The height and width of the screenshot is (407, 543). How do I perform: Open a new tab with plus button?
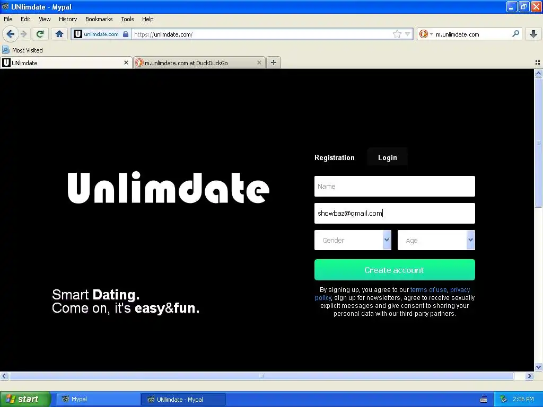point(274,63)
